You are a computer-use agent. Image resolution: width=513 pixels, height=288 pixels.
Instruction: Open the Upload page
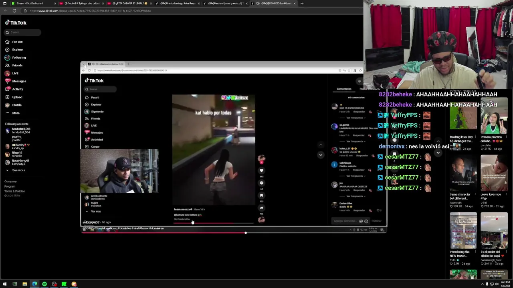[x=13, y=97]
